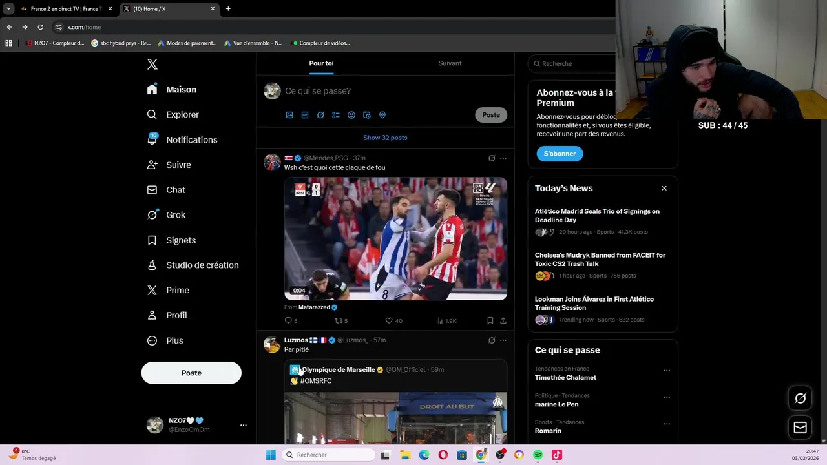Screen dimensions: 827x465
Task: Add media image to post
Action: click(x=289, y=115)
